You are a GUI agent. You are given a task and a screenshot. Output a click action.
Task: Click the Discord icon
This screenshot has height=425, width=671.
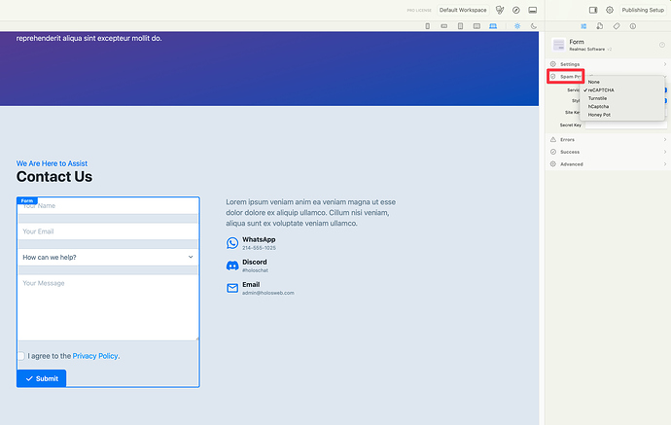tap(232, 266)
